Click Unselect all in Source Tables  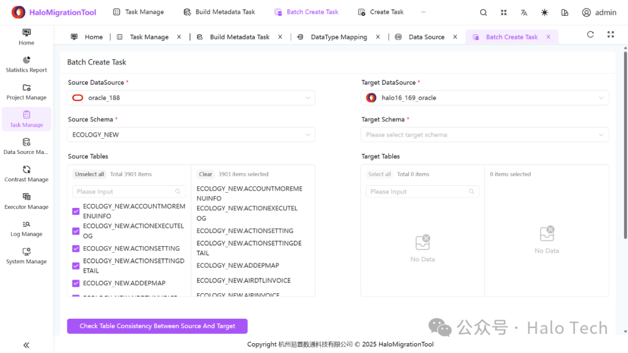(x=90, y=174)
